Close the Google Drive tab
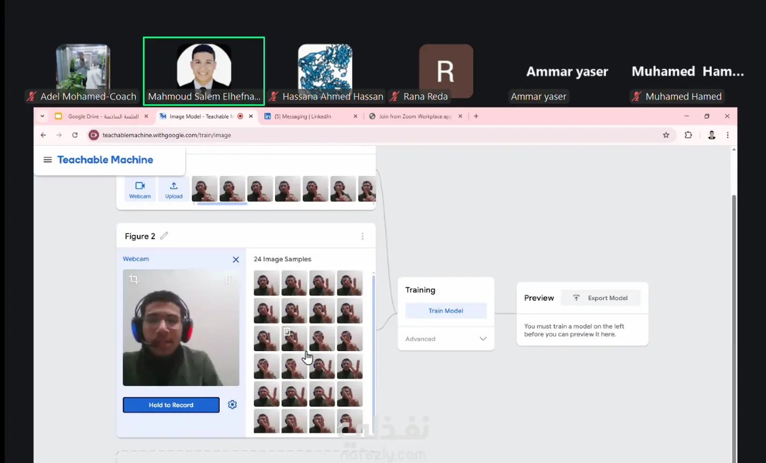This screenshot has width=766, height=463. tap(146, 116)
